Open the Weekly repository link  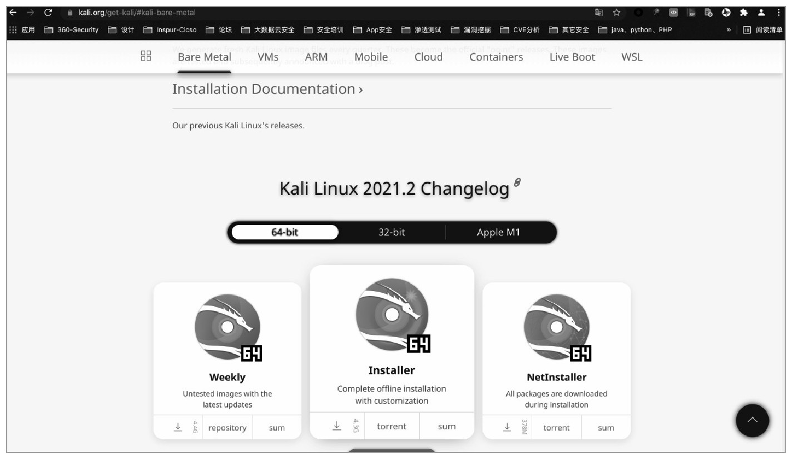pos(227,428)
